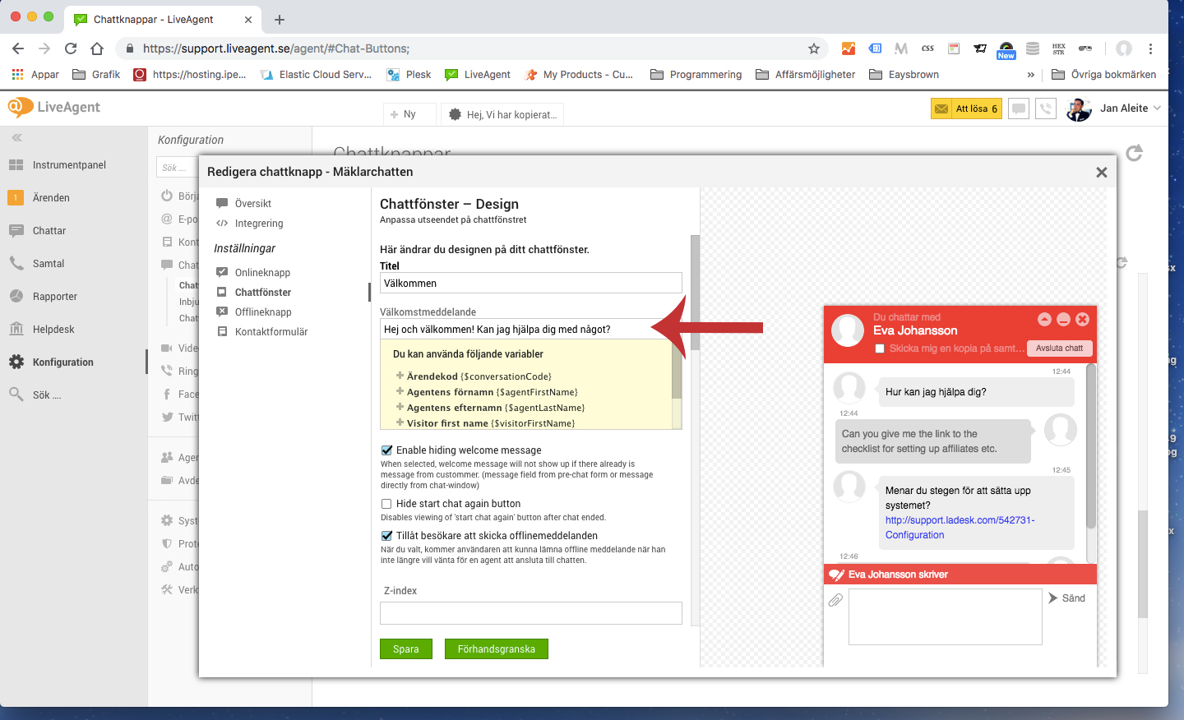Image resolution: width=1184 pixels, height=720 pixels.
Task: Click the phone icon in header
Action: [x=1046, y=108]
